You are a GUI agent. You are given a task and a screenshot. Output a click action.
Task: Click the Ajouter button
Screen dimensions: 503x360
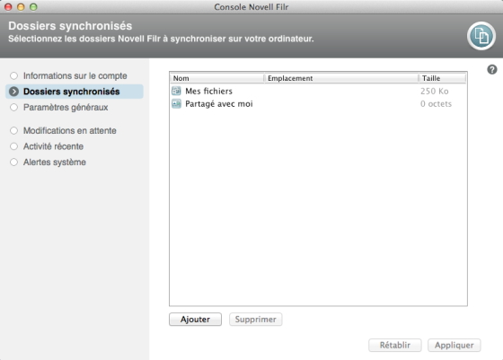(x=195, y=320)
